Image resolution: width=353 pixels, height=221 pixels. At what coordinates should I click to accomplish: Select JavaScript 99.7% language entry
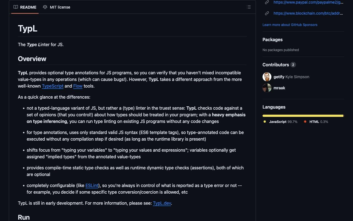pos(280,122)
